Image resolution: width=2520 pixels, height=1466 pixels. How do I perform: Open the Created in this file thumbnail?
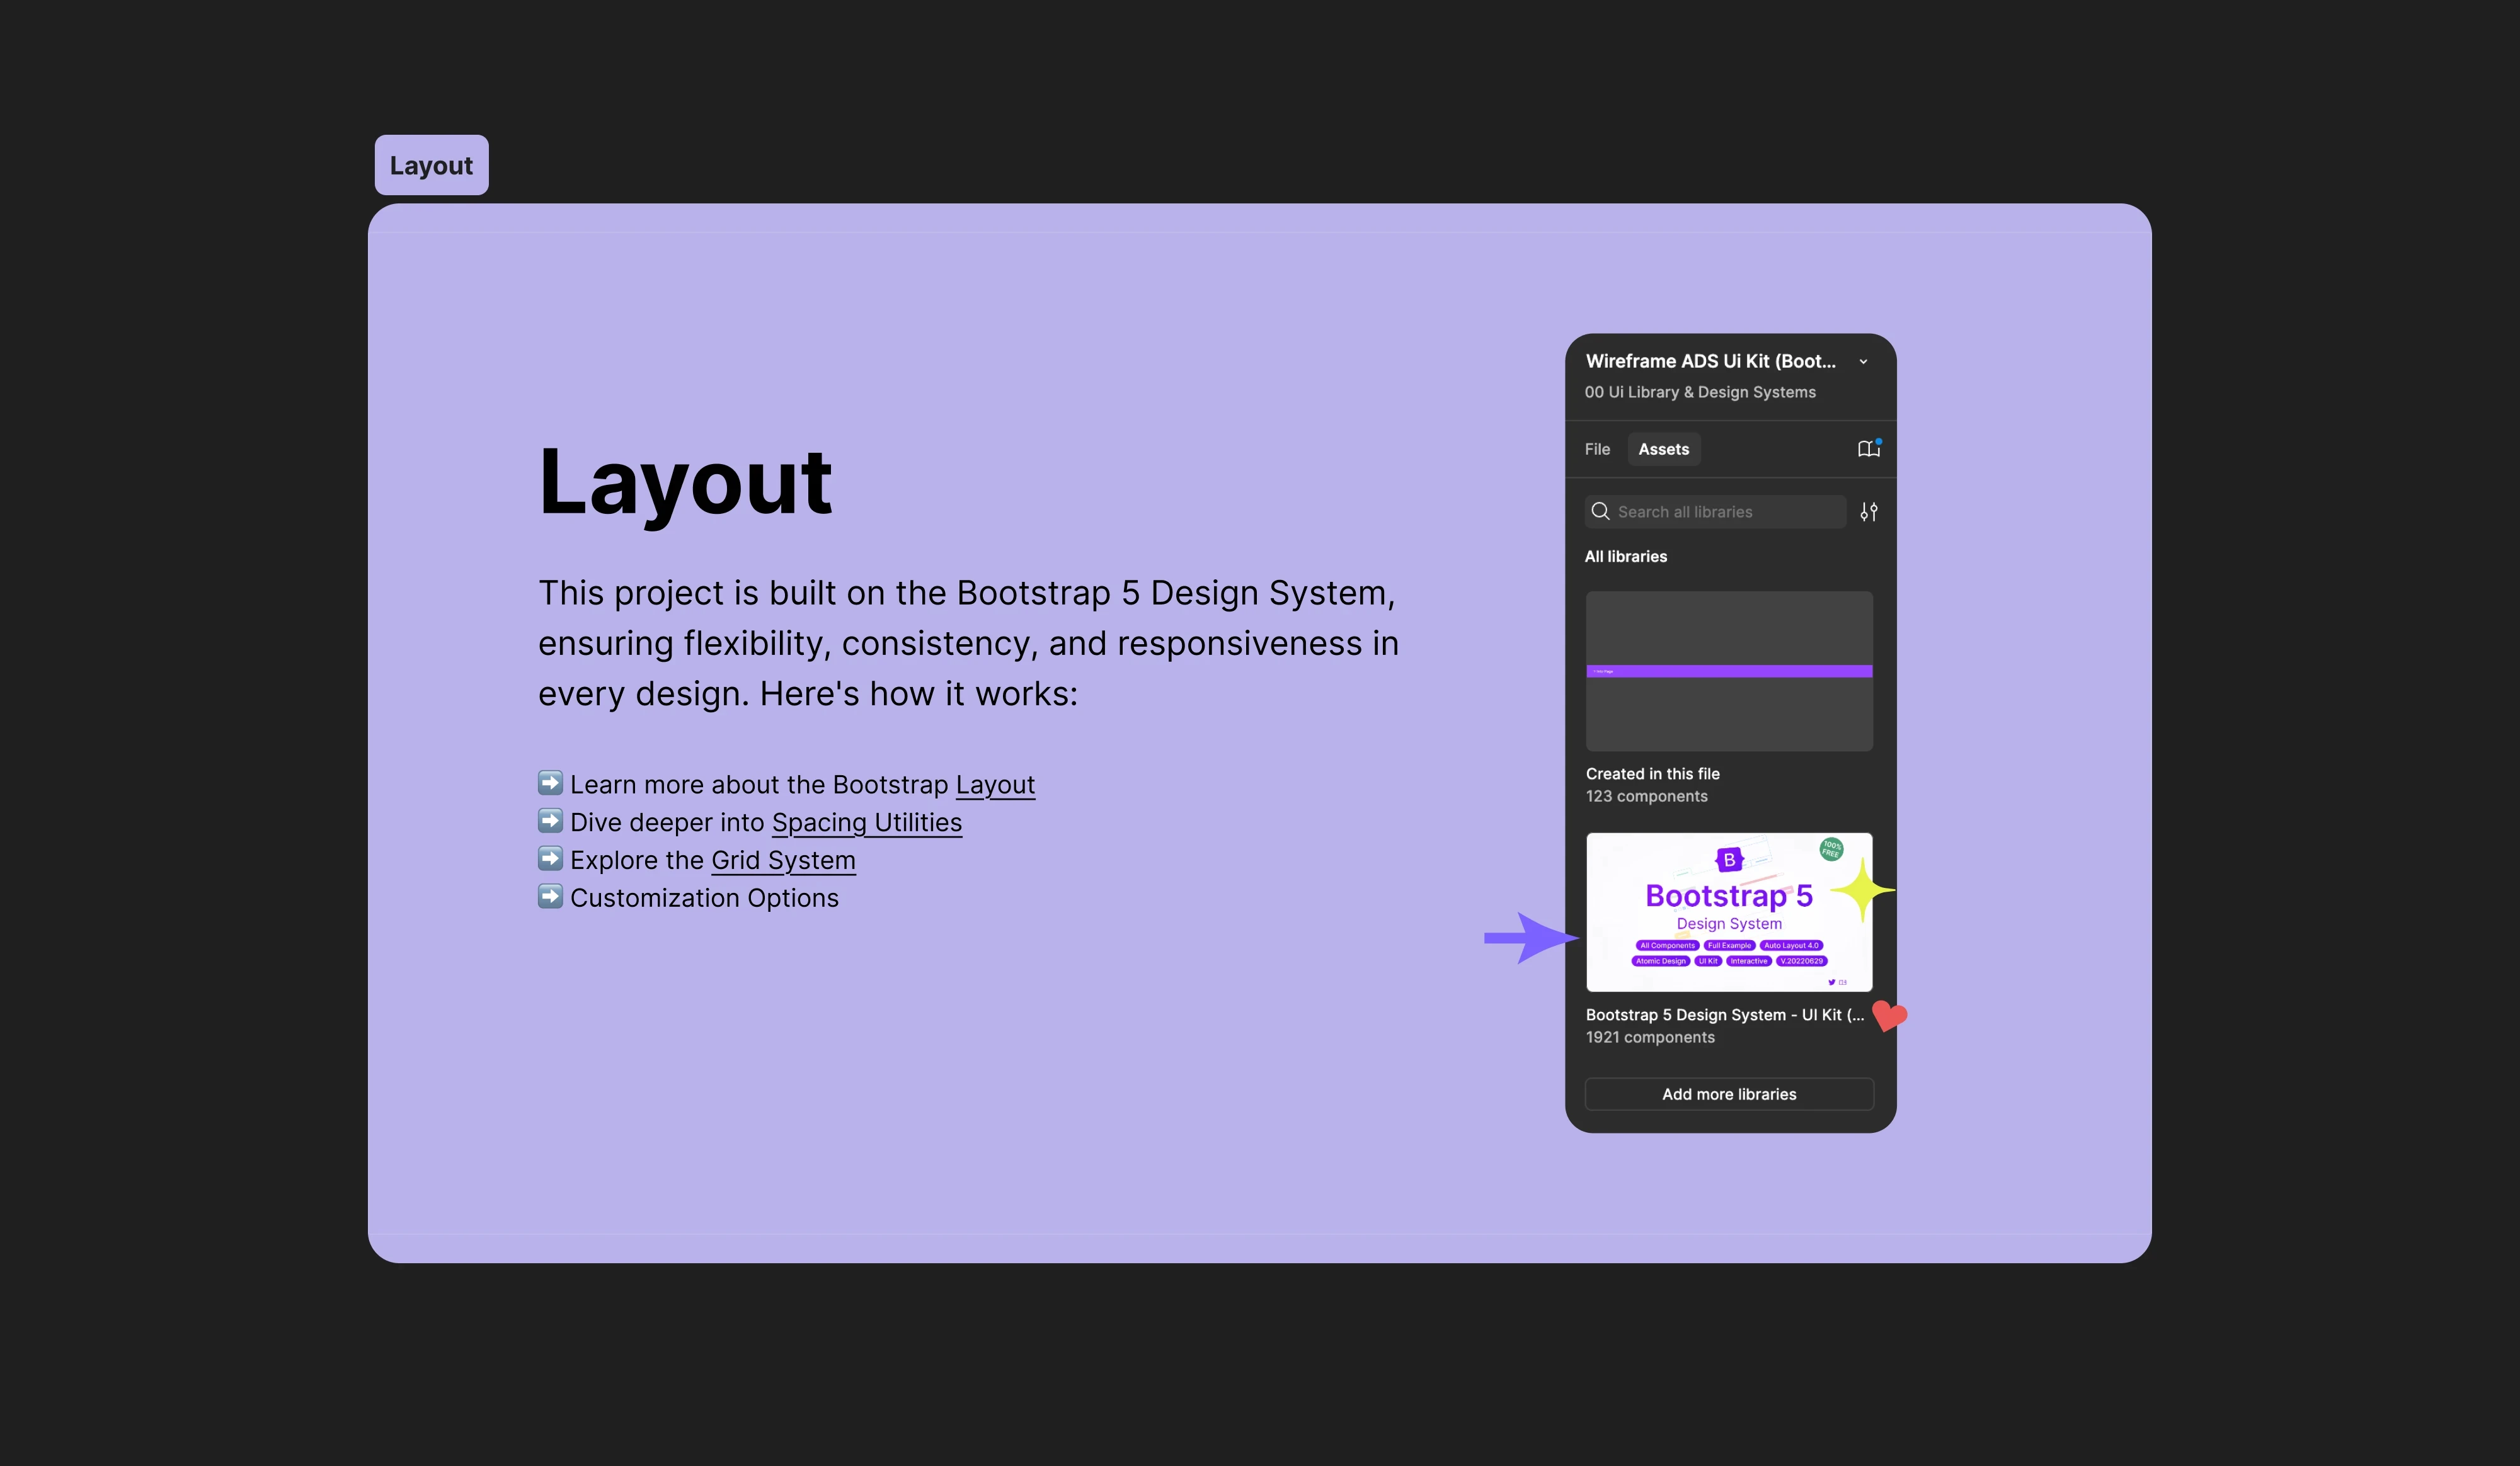pyautogui.click(x=1729, y=671)
